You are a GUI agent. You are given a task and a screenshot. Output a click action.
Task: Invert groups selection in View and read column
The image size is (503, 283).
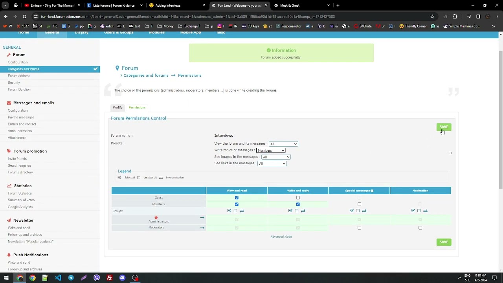coord(242,211)
